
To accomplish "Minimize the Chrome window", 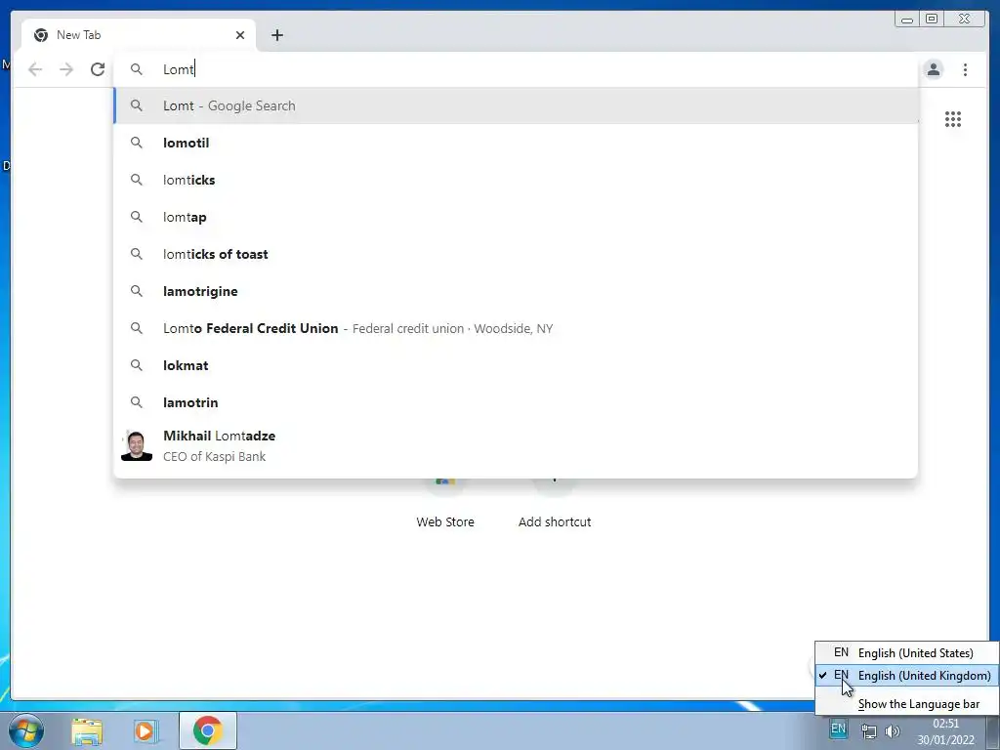I will coord(907,20).
